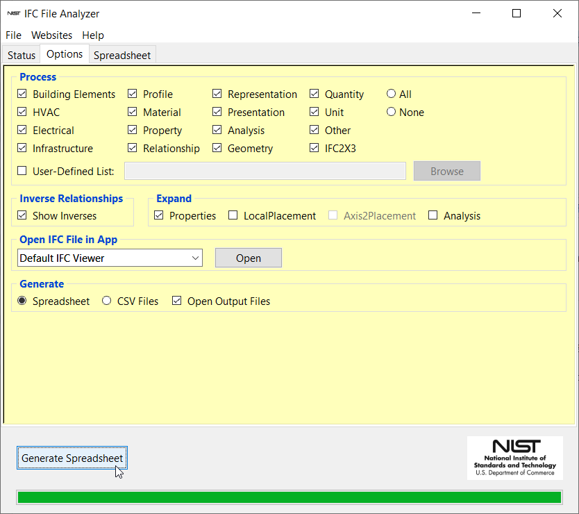Image resolution: width=579 pixels, height=514 pixels.
Task: Click the Generate Spreadsheet button
Action: point(72,458)
